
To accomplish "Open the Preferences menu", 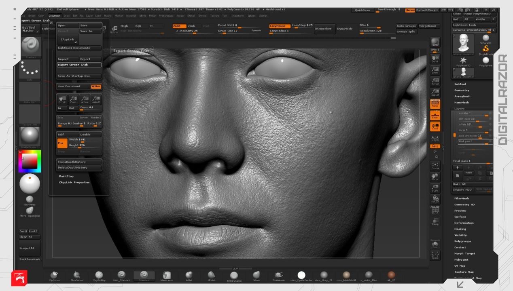I will [166, 16].
